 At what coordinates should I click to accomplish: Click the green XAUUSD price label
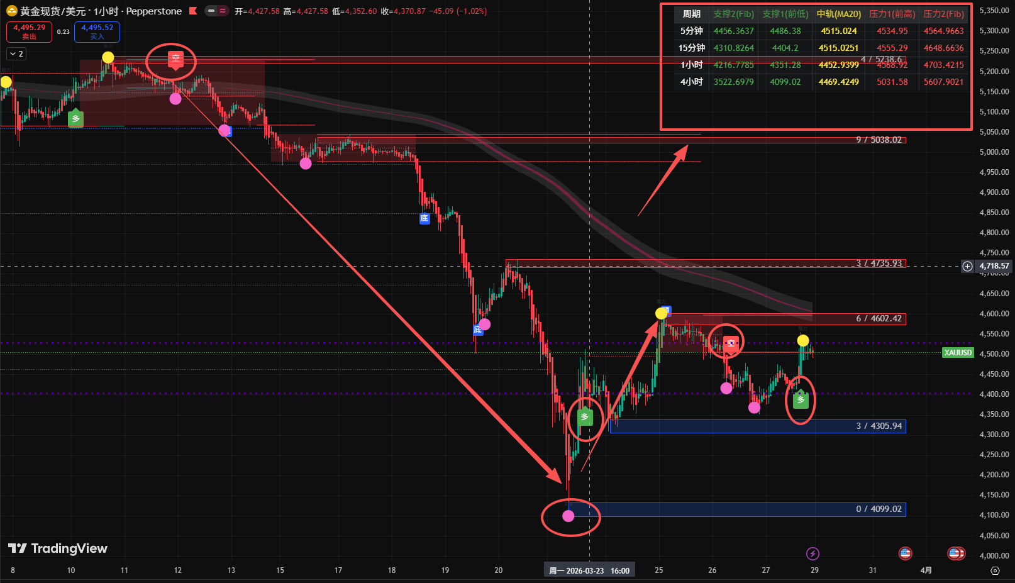click(x=958, y=353)
